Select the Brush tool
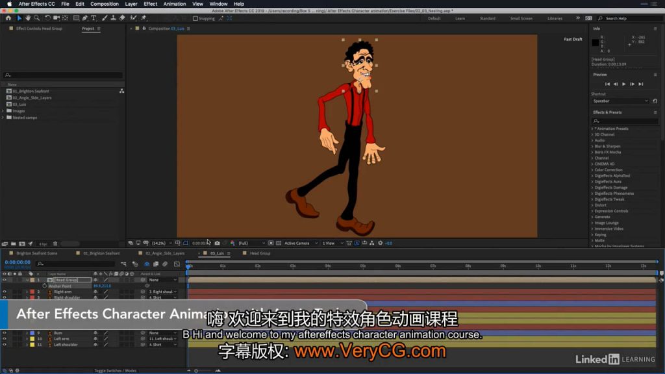 click(x=105, y=18)
